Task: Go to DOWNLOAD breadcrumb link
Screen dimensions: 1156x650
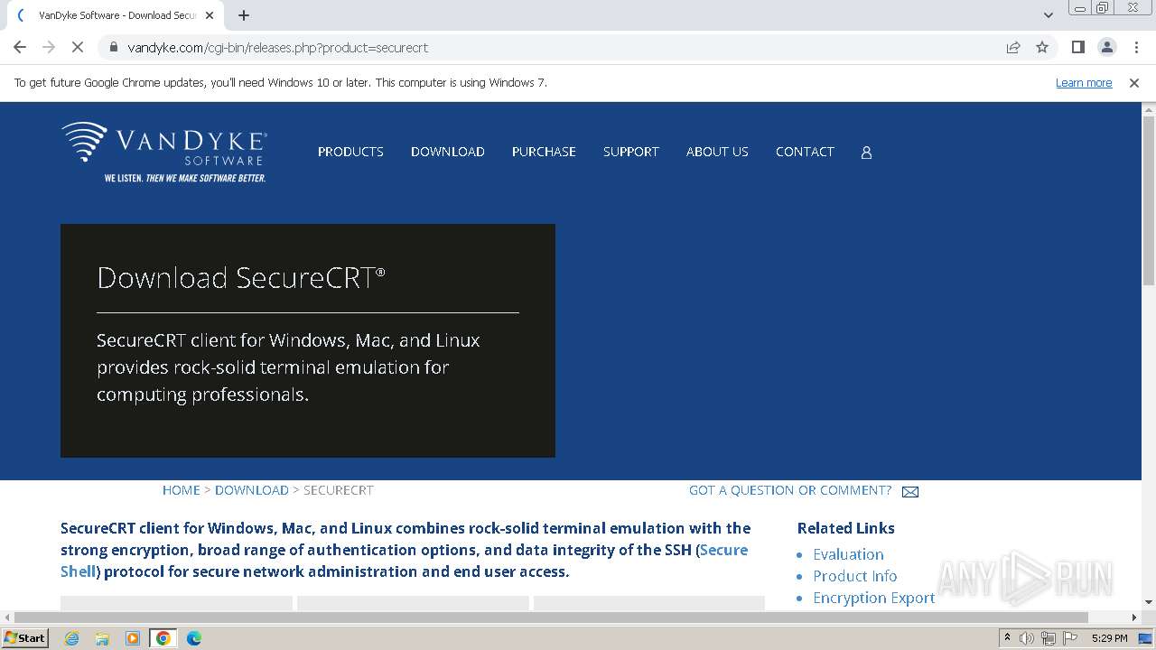Action: (x=251, y=490)
